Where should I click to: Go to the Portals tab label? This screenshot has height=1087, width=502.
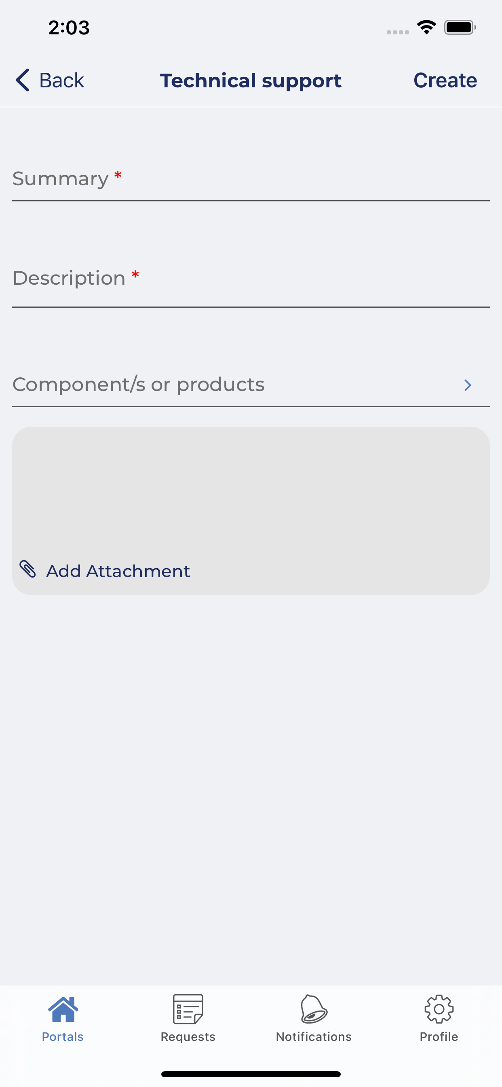[63, 1037]
